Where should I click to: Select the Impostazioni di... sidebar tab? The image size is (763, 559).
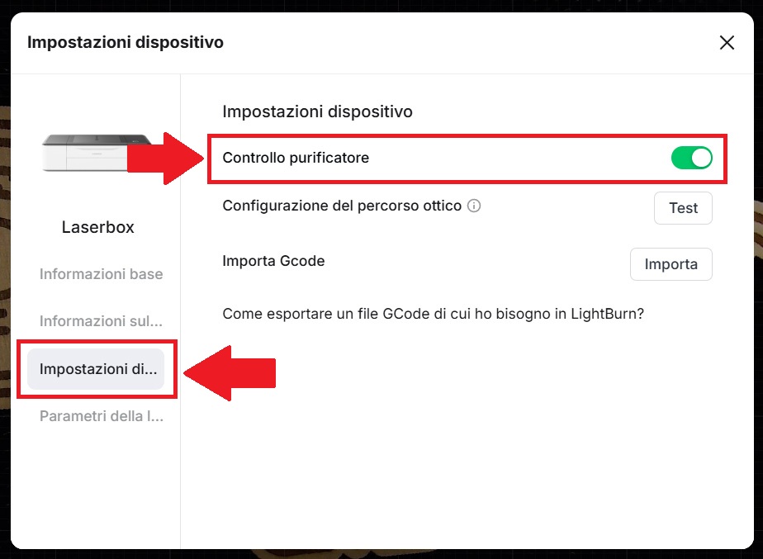tap(96, 369)
